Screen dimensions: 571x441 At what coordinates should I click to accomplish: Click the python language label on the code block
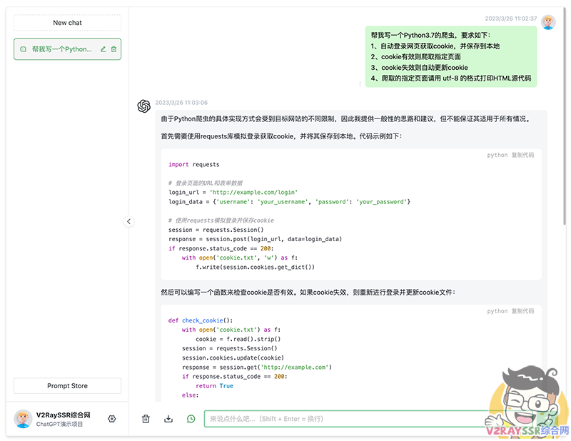[x=497, y=154]
